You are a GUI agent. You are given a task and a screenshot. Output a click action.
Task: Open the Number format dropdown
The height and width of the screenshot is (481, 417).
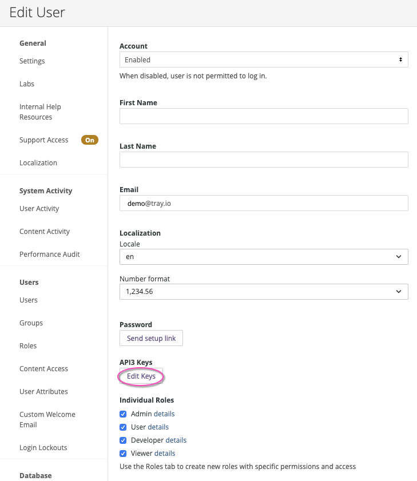coord(263,292)
